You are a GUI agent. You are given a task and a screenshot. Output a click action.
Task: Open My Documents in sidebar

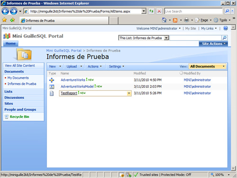click(18, 78)
